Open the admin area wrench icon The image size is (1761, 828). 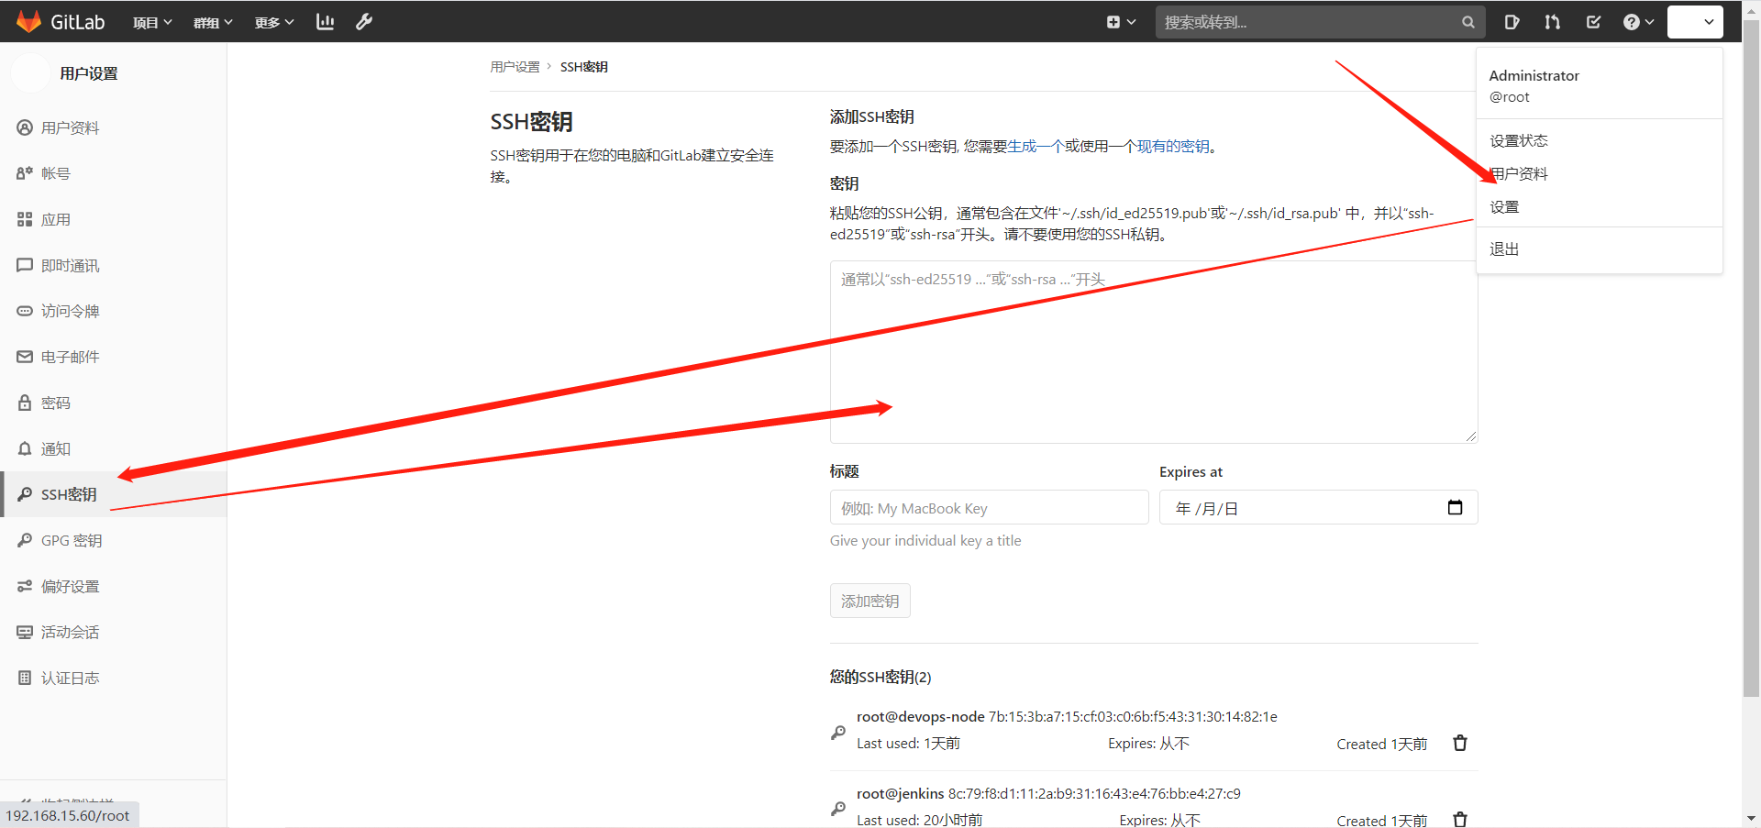[364, 22]
